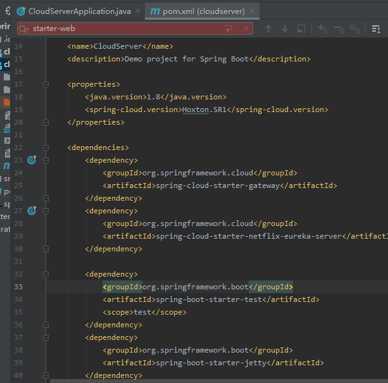
Task: Collapse fold marker at line 36
Action: coord(46,325)
